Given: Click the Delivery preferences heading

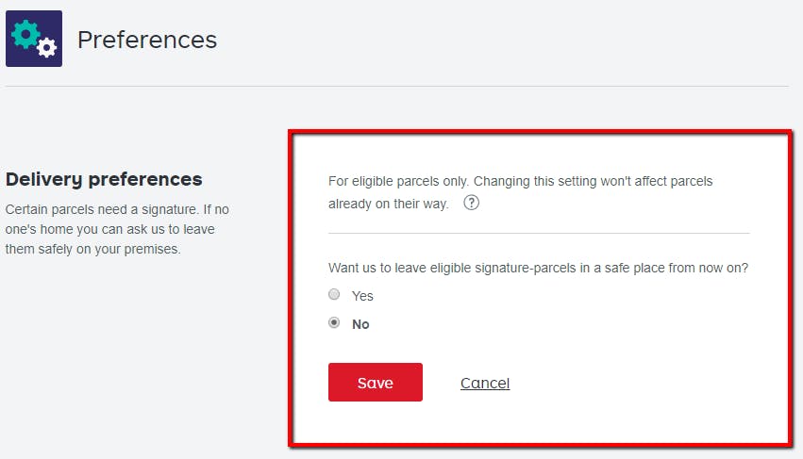Looking at the screenshot, I should tap(104, 179).
